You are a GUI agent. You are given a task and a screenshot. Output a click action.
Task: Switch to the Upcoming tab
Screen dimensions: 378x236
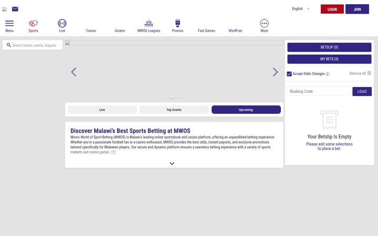click(246, 110)
